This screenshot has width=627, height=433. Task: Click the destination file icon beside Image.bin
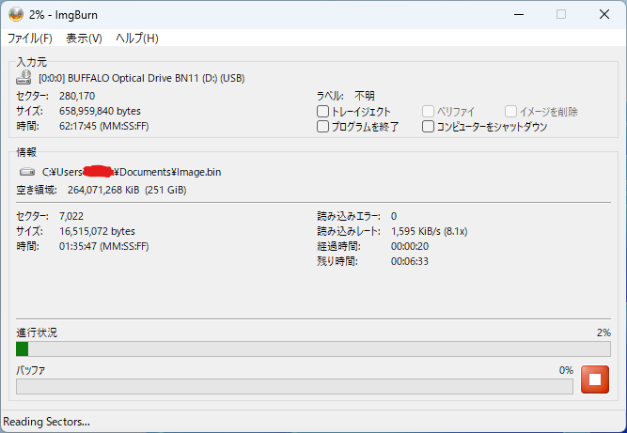click(26, 172)
